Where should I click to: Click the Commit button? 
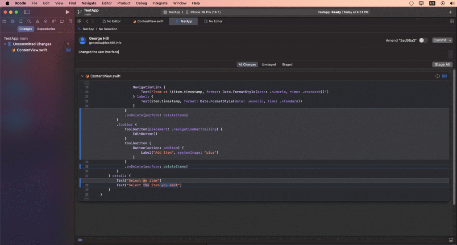coord(440,41)
